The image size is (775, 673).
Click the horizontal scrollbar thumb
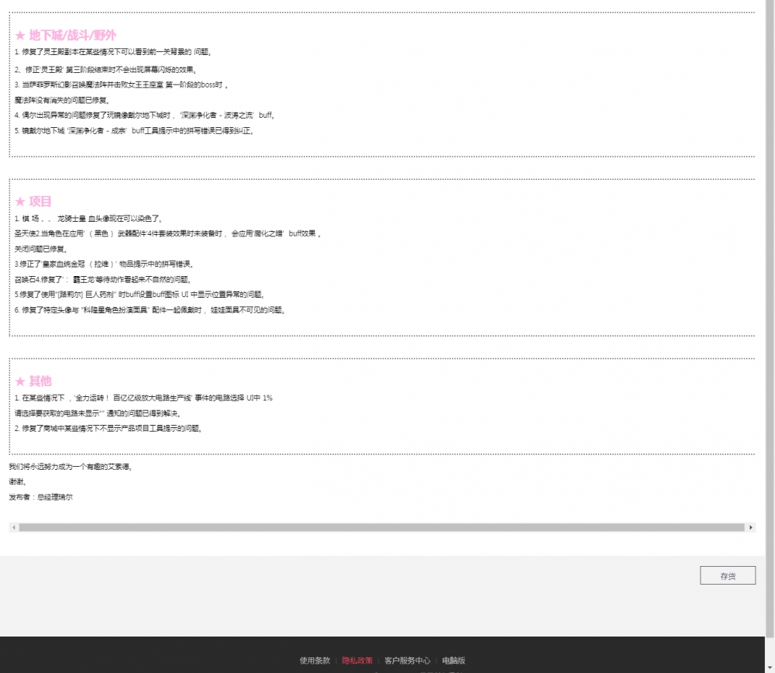click(380, 527)
